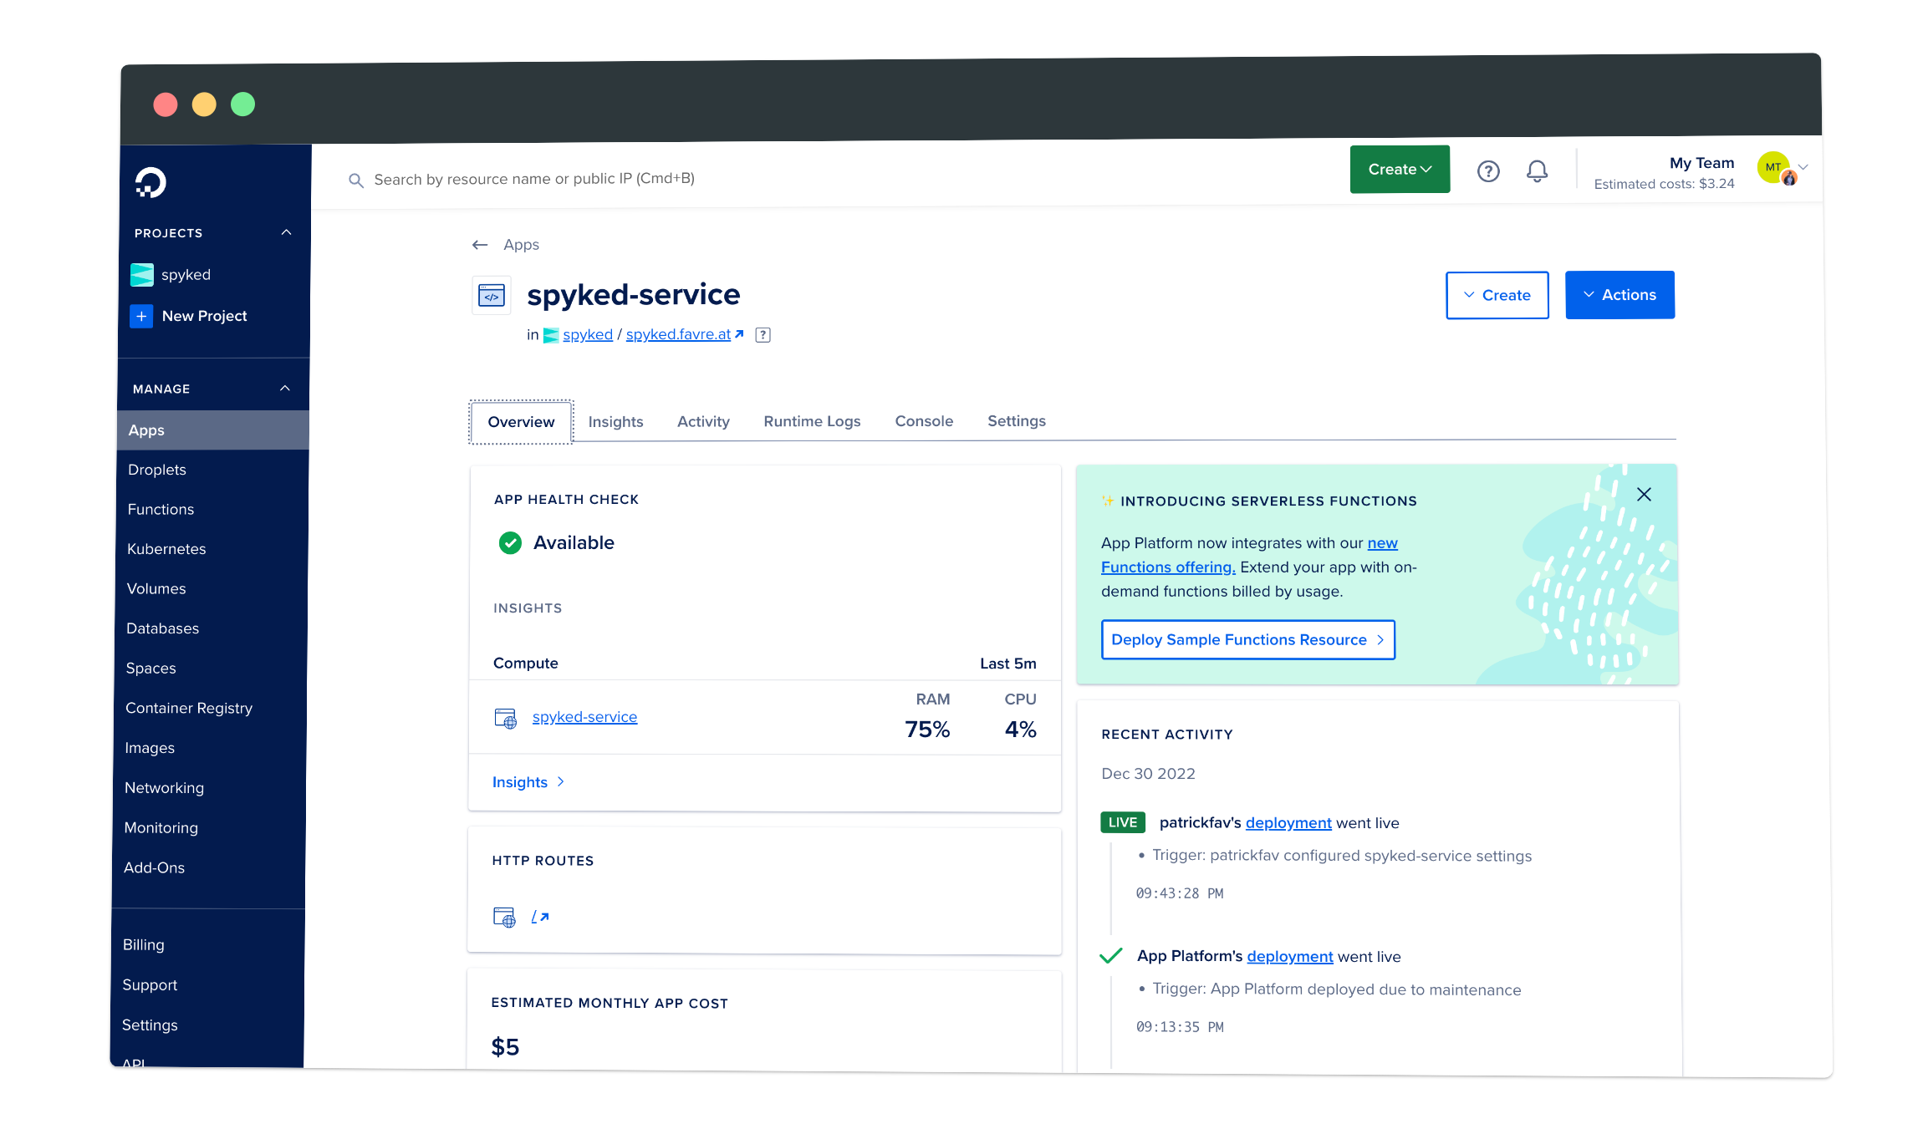
Task: Collapse the MANAGE sidebar section
Action: pyautogui.click(x=285, y=389)
